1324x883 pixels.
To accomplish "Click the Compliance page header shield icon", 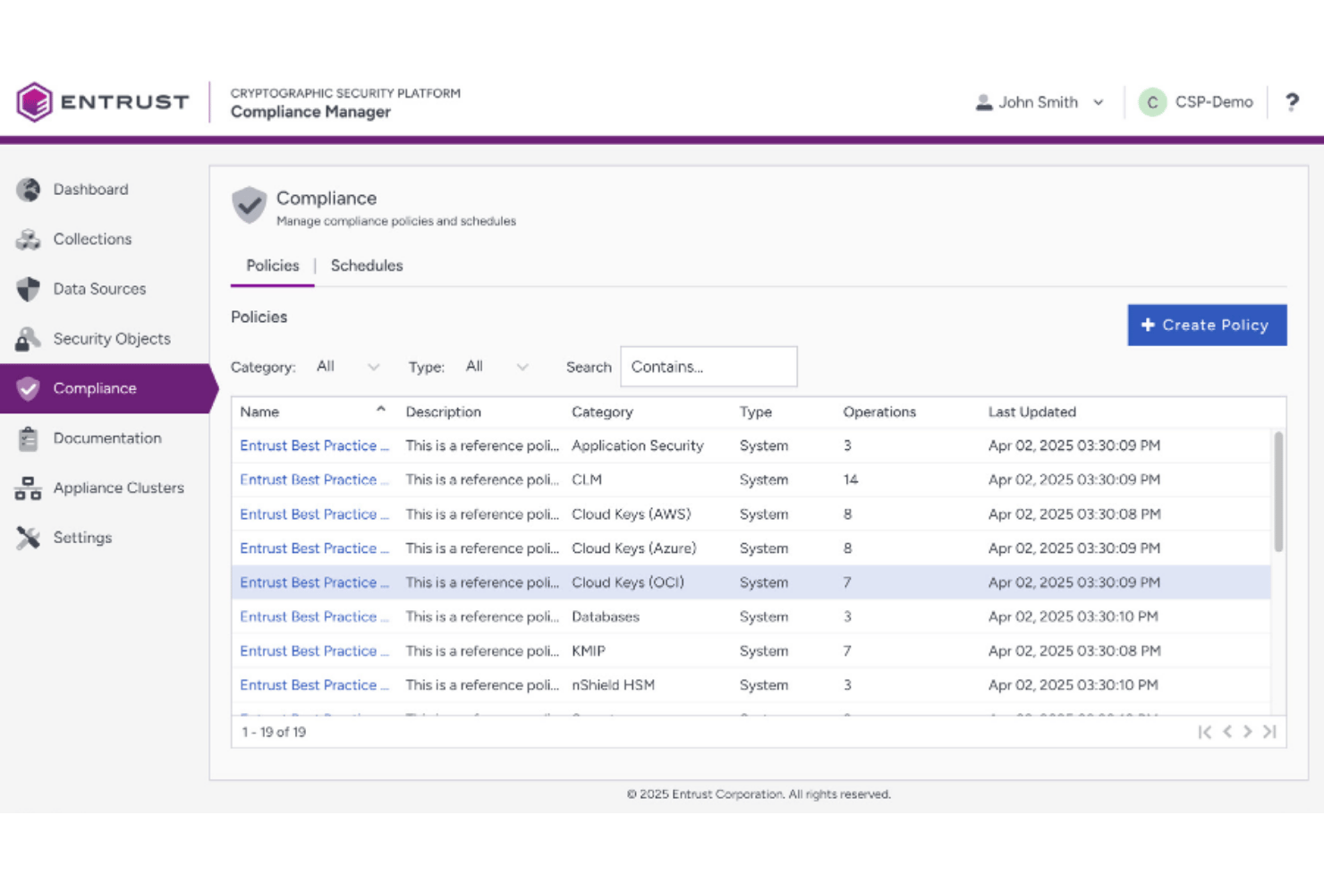I will click(249, 205).
